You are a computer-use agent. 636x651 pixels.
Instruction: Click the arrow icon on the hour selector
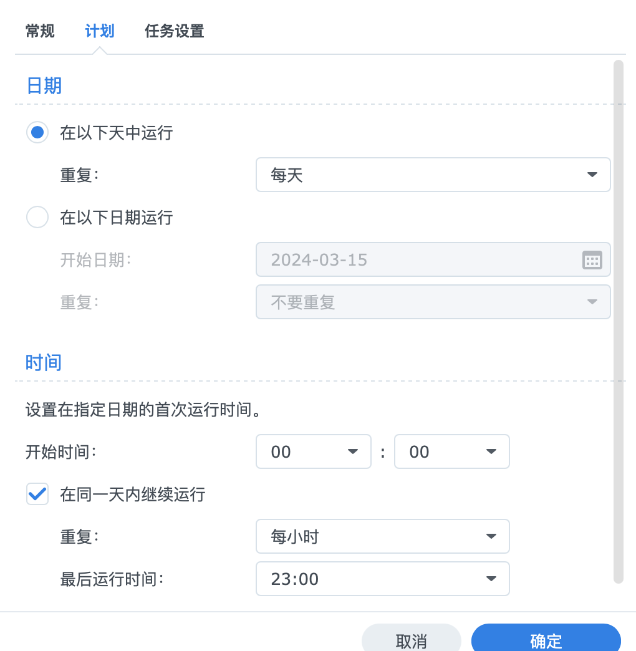pos(353,451)
